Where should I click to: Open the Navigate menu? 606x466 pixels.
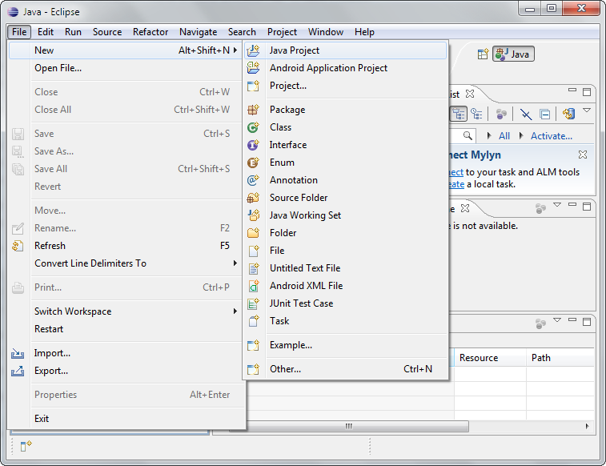tap(198, 32)
